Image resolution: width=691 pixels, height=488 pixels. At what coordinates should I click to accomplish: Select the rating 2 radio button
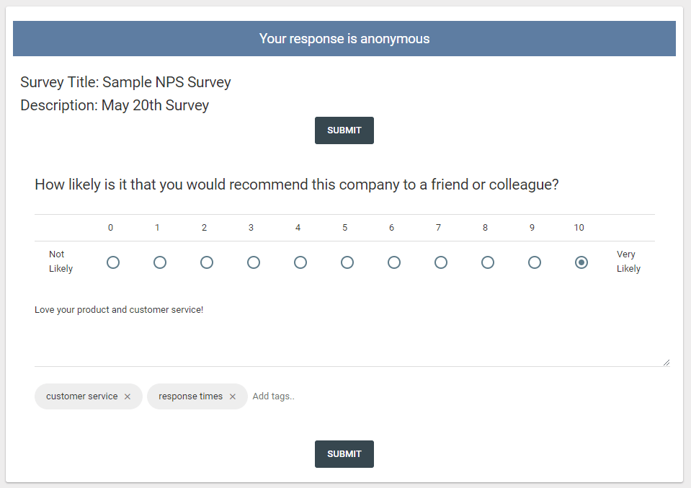(207, 262)
